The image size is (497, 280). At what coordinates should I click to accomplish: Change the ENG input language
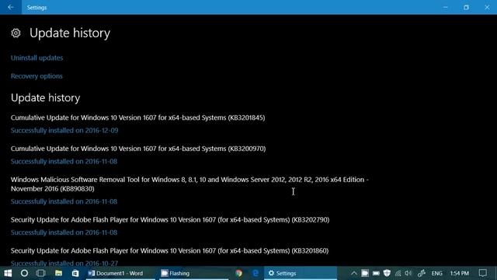coord(436,273)
